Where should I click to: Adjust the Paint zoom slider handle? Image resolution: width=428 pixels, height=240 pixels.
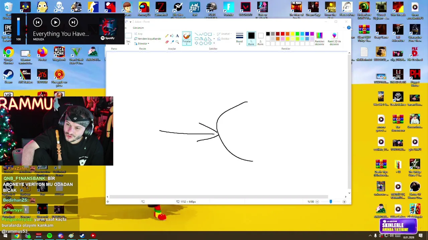click(331, 201)
